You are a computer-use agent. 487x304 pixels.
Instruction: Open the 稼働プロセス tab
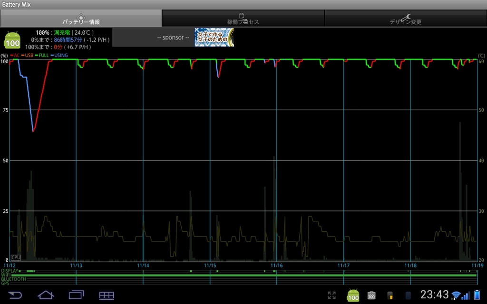coord(243,19)
